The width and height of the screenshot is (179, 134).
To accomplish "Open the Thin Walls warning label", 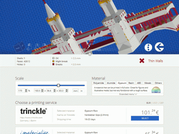I will point(156,61).
